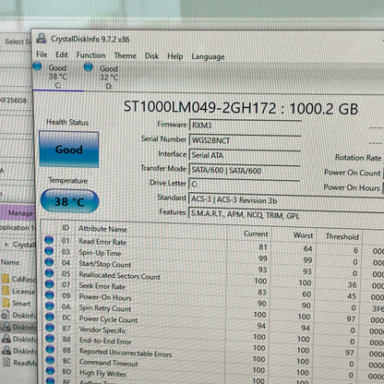Select the highlighted DiskInfo file in Explorer

tap(18, 327)
